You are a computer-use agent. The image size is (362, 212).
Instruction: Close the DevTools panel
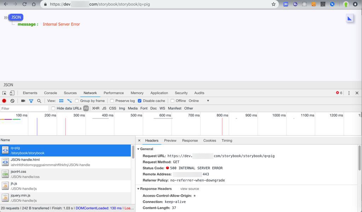tap(357, 93)
